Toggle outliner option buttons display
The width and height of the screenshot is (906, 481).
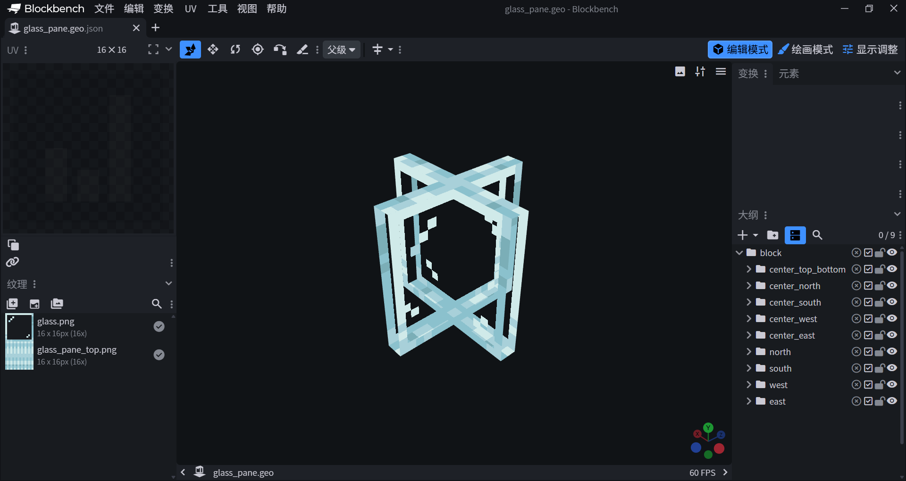pyautogui.click(x=795, y=235)
